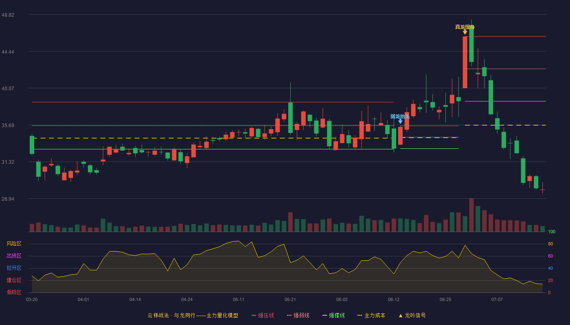The image size is (570, 325).
Task: Click the 04-24 date label
Action: tap(187, 299)
